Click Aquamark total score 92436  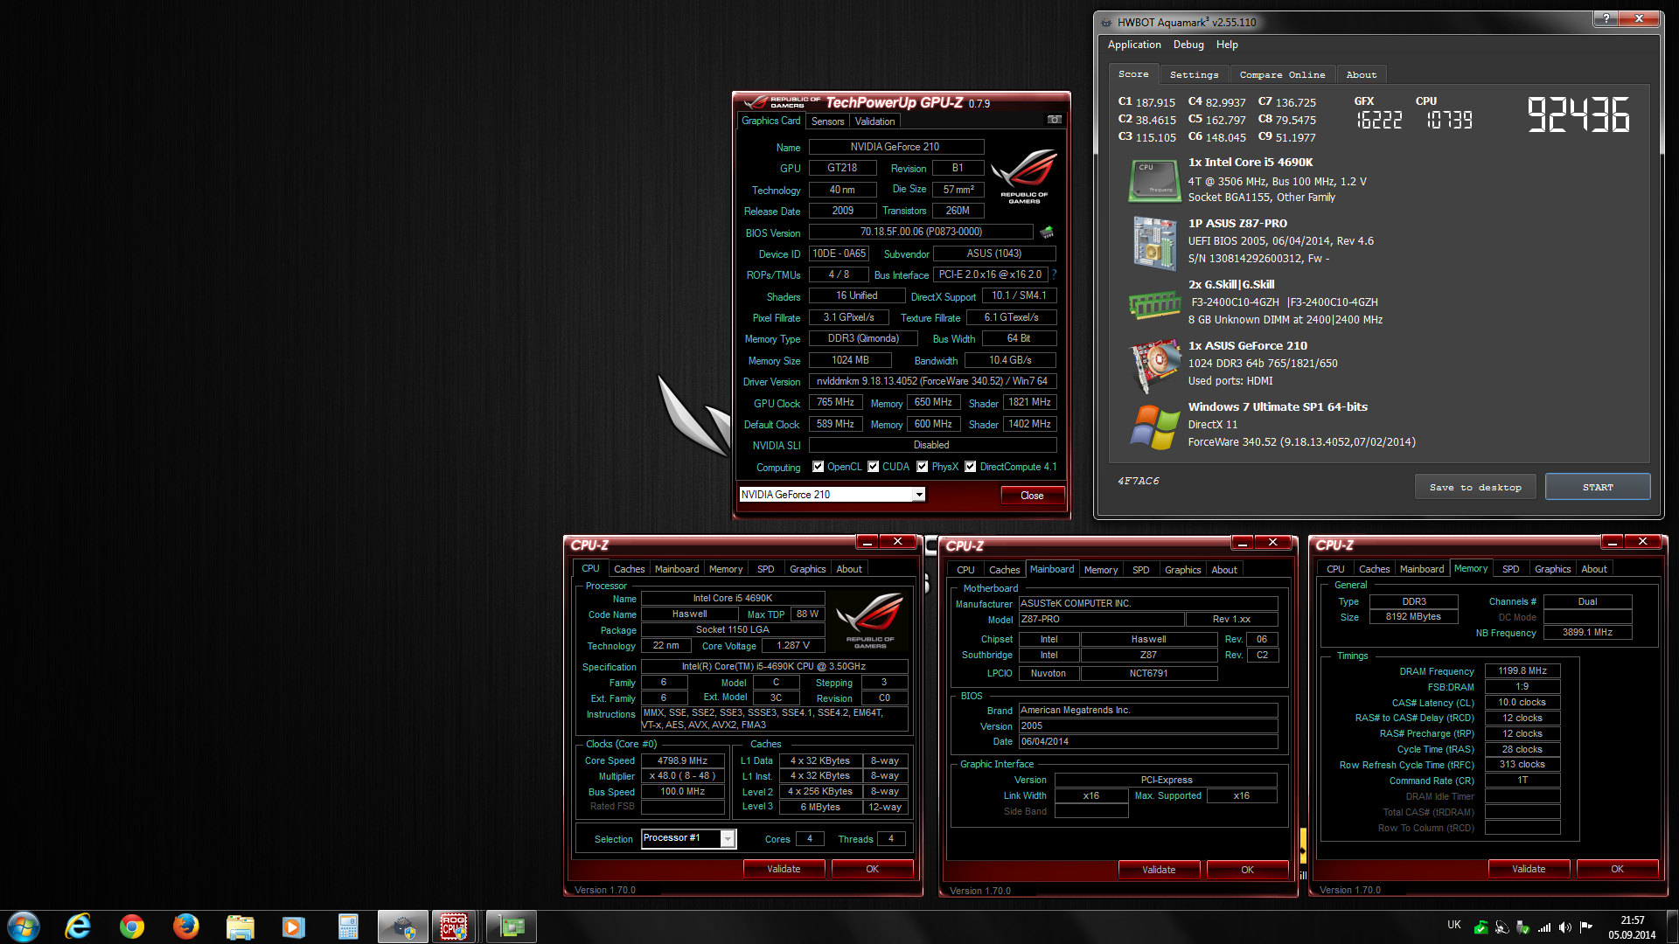tap(1578, 115)
